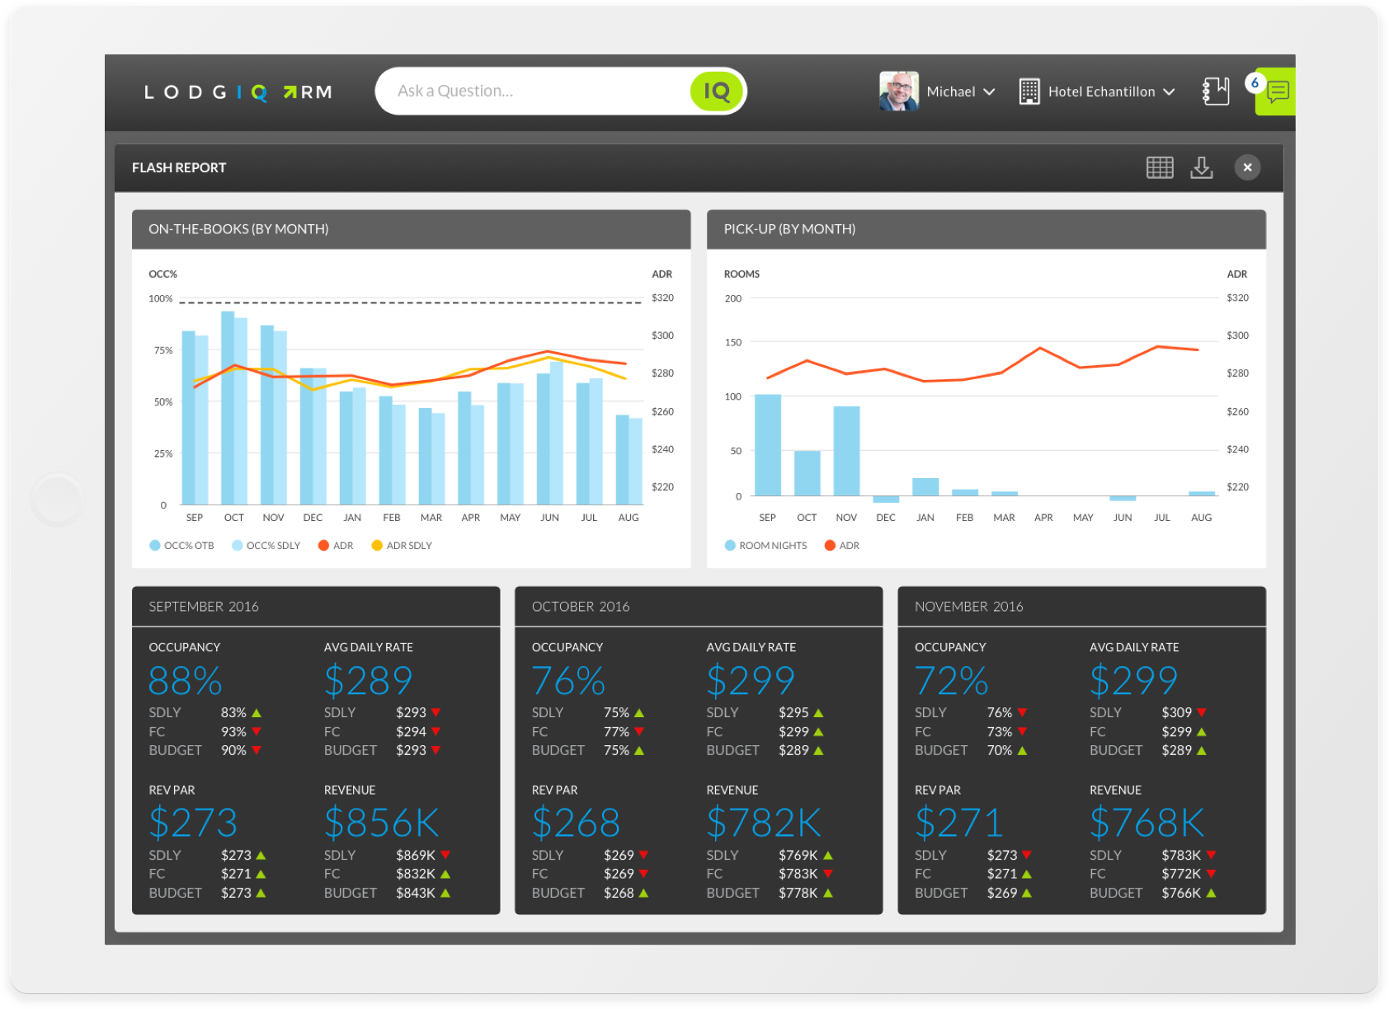The height and width of the screenshot is (1009, 1389).
Task: Click the October $782K revenue figure
Action: (764, 823)
